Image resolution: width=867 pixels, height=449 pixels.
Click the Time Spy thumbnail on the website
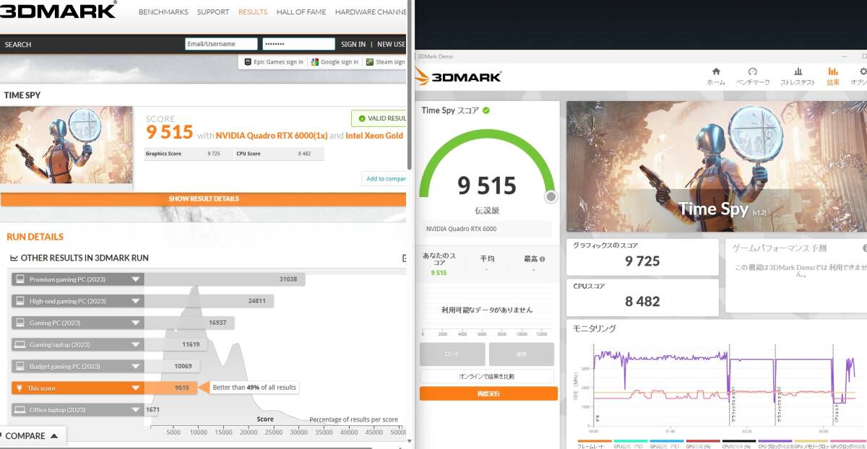point(66,145)
